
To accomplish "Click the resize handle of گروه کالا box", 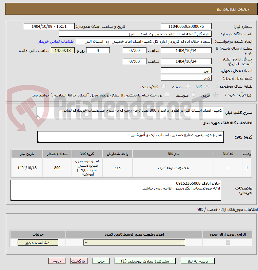I will click(x=39, y=141).
